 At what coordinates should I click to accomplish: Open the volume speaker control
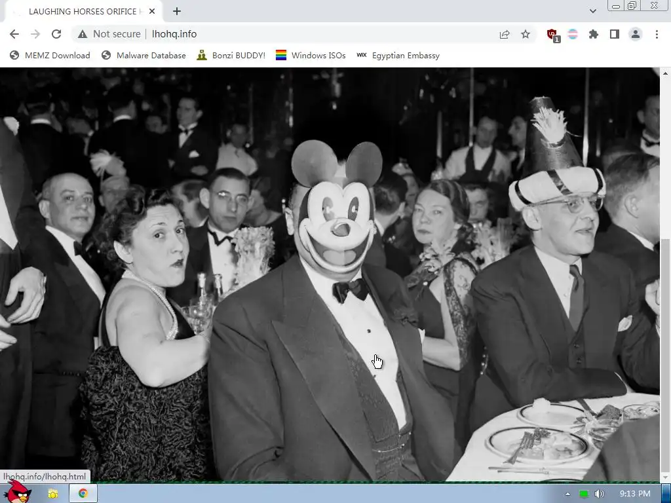click(600, 494)
